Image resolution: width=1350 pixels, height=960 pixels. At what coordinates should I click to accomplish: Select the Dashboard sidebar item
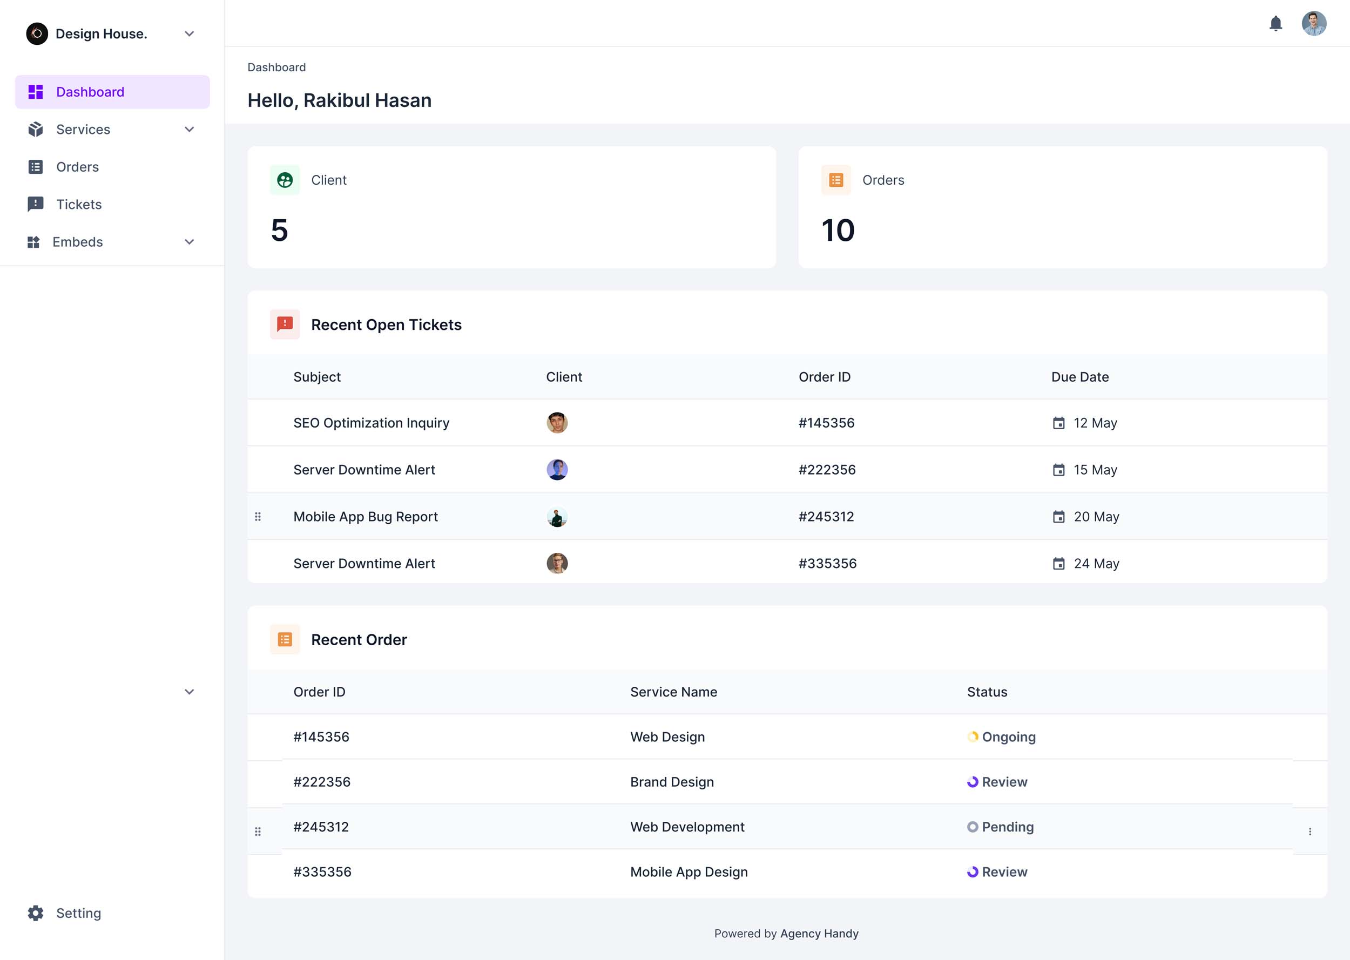90,92
